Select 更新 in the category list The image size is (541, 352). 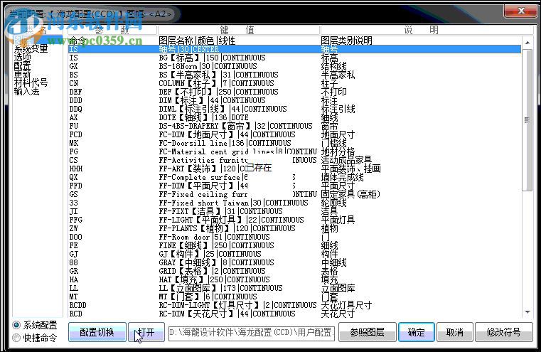point(23,74)
